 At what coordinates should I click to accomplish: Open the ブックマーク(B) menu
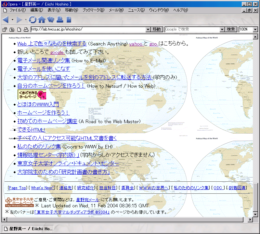pos(94,10)
